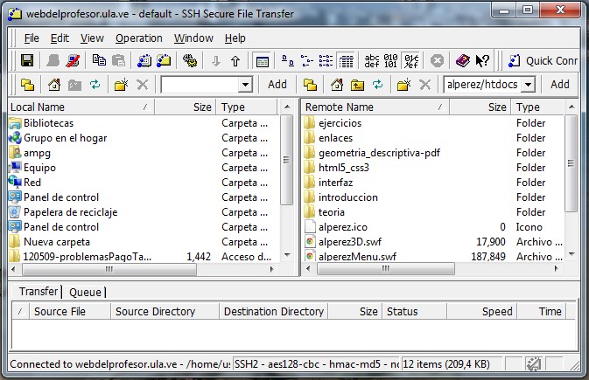This screenshot has width=589, height=380.
Task: Click the Upload arrow icon
Action: click(235, 61)
